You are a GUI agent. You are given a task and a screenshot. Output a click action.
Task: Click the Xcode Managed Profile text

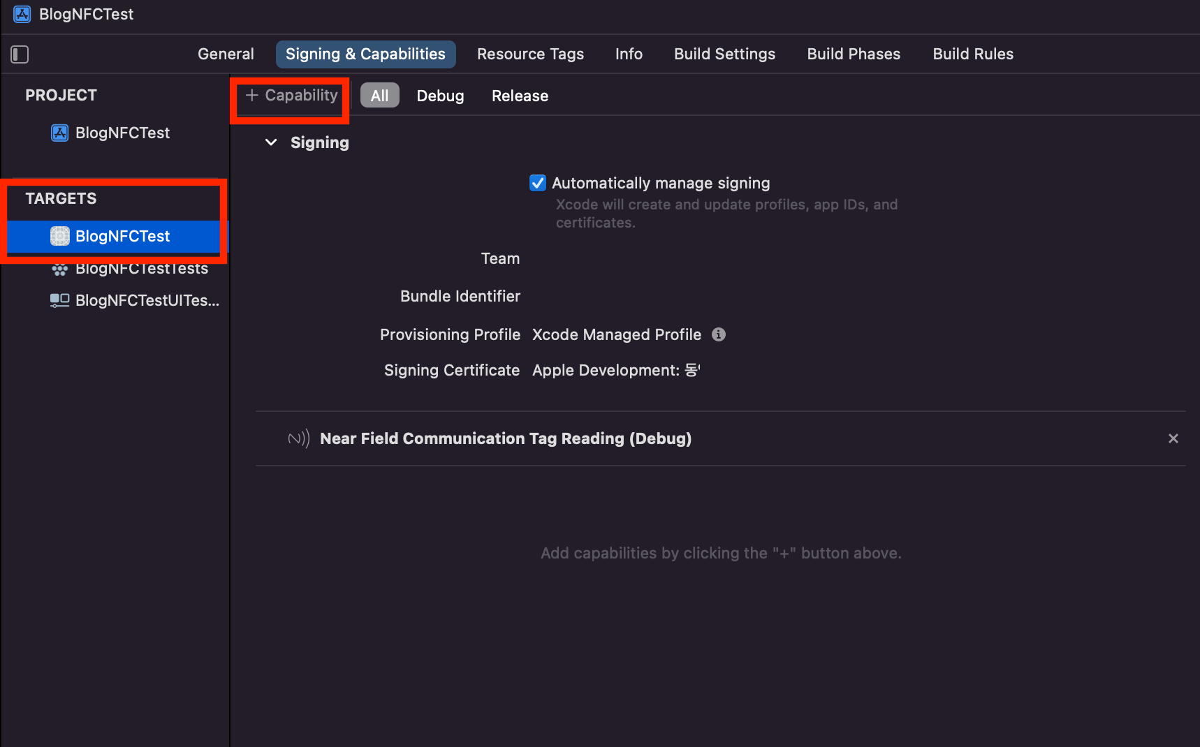617,334
